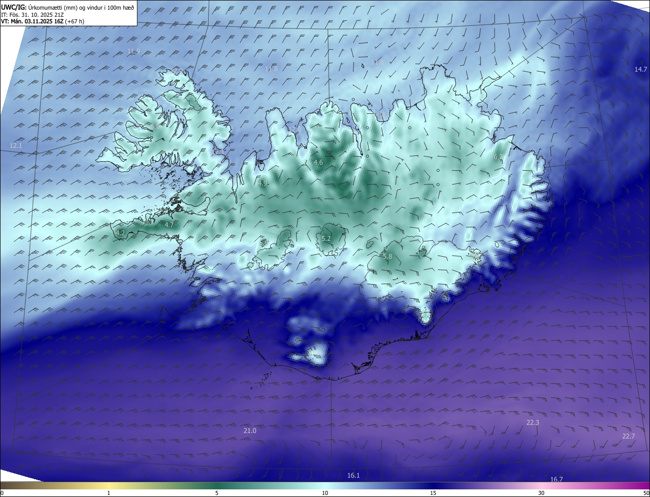The height and width of the screenshot is (497, 650).
Task: Pick the pale yellow colorbar segment above 1
Action: click(x=109, y=486)
